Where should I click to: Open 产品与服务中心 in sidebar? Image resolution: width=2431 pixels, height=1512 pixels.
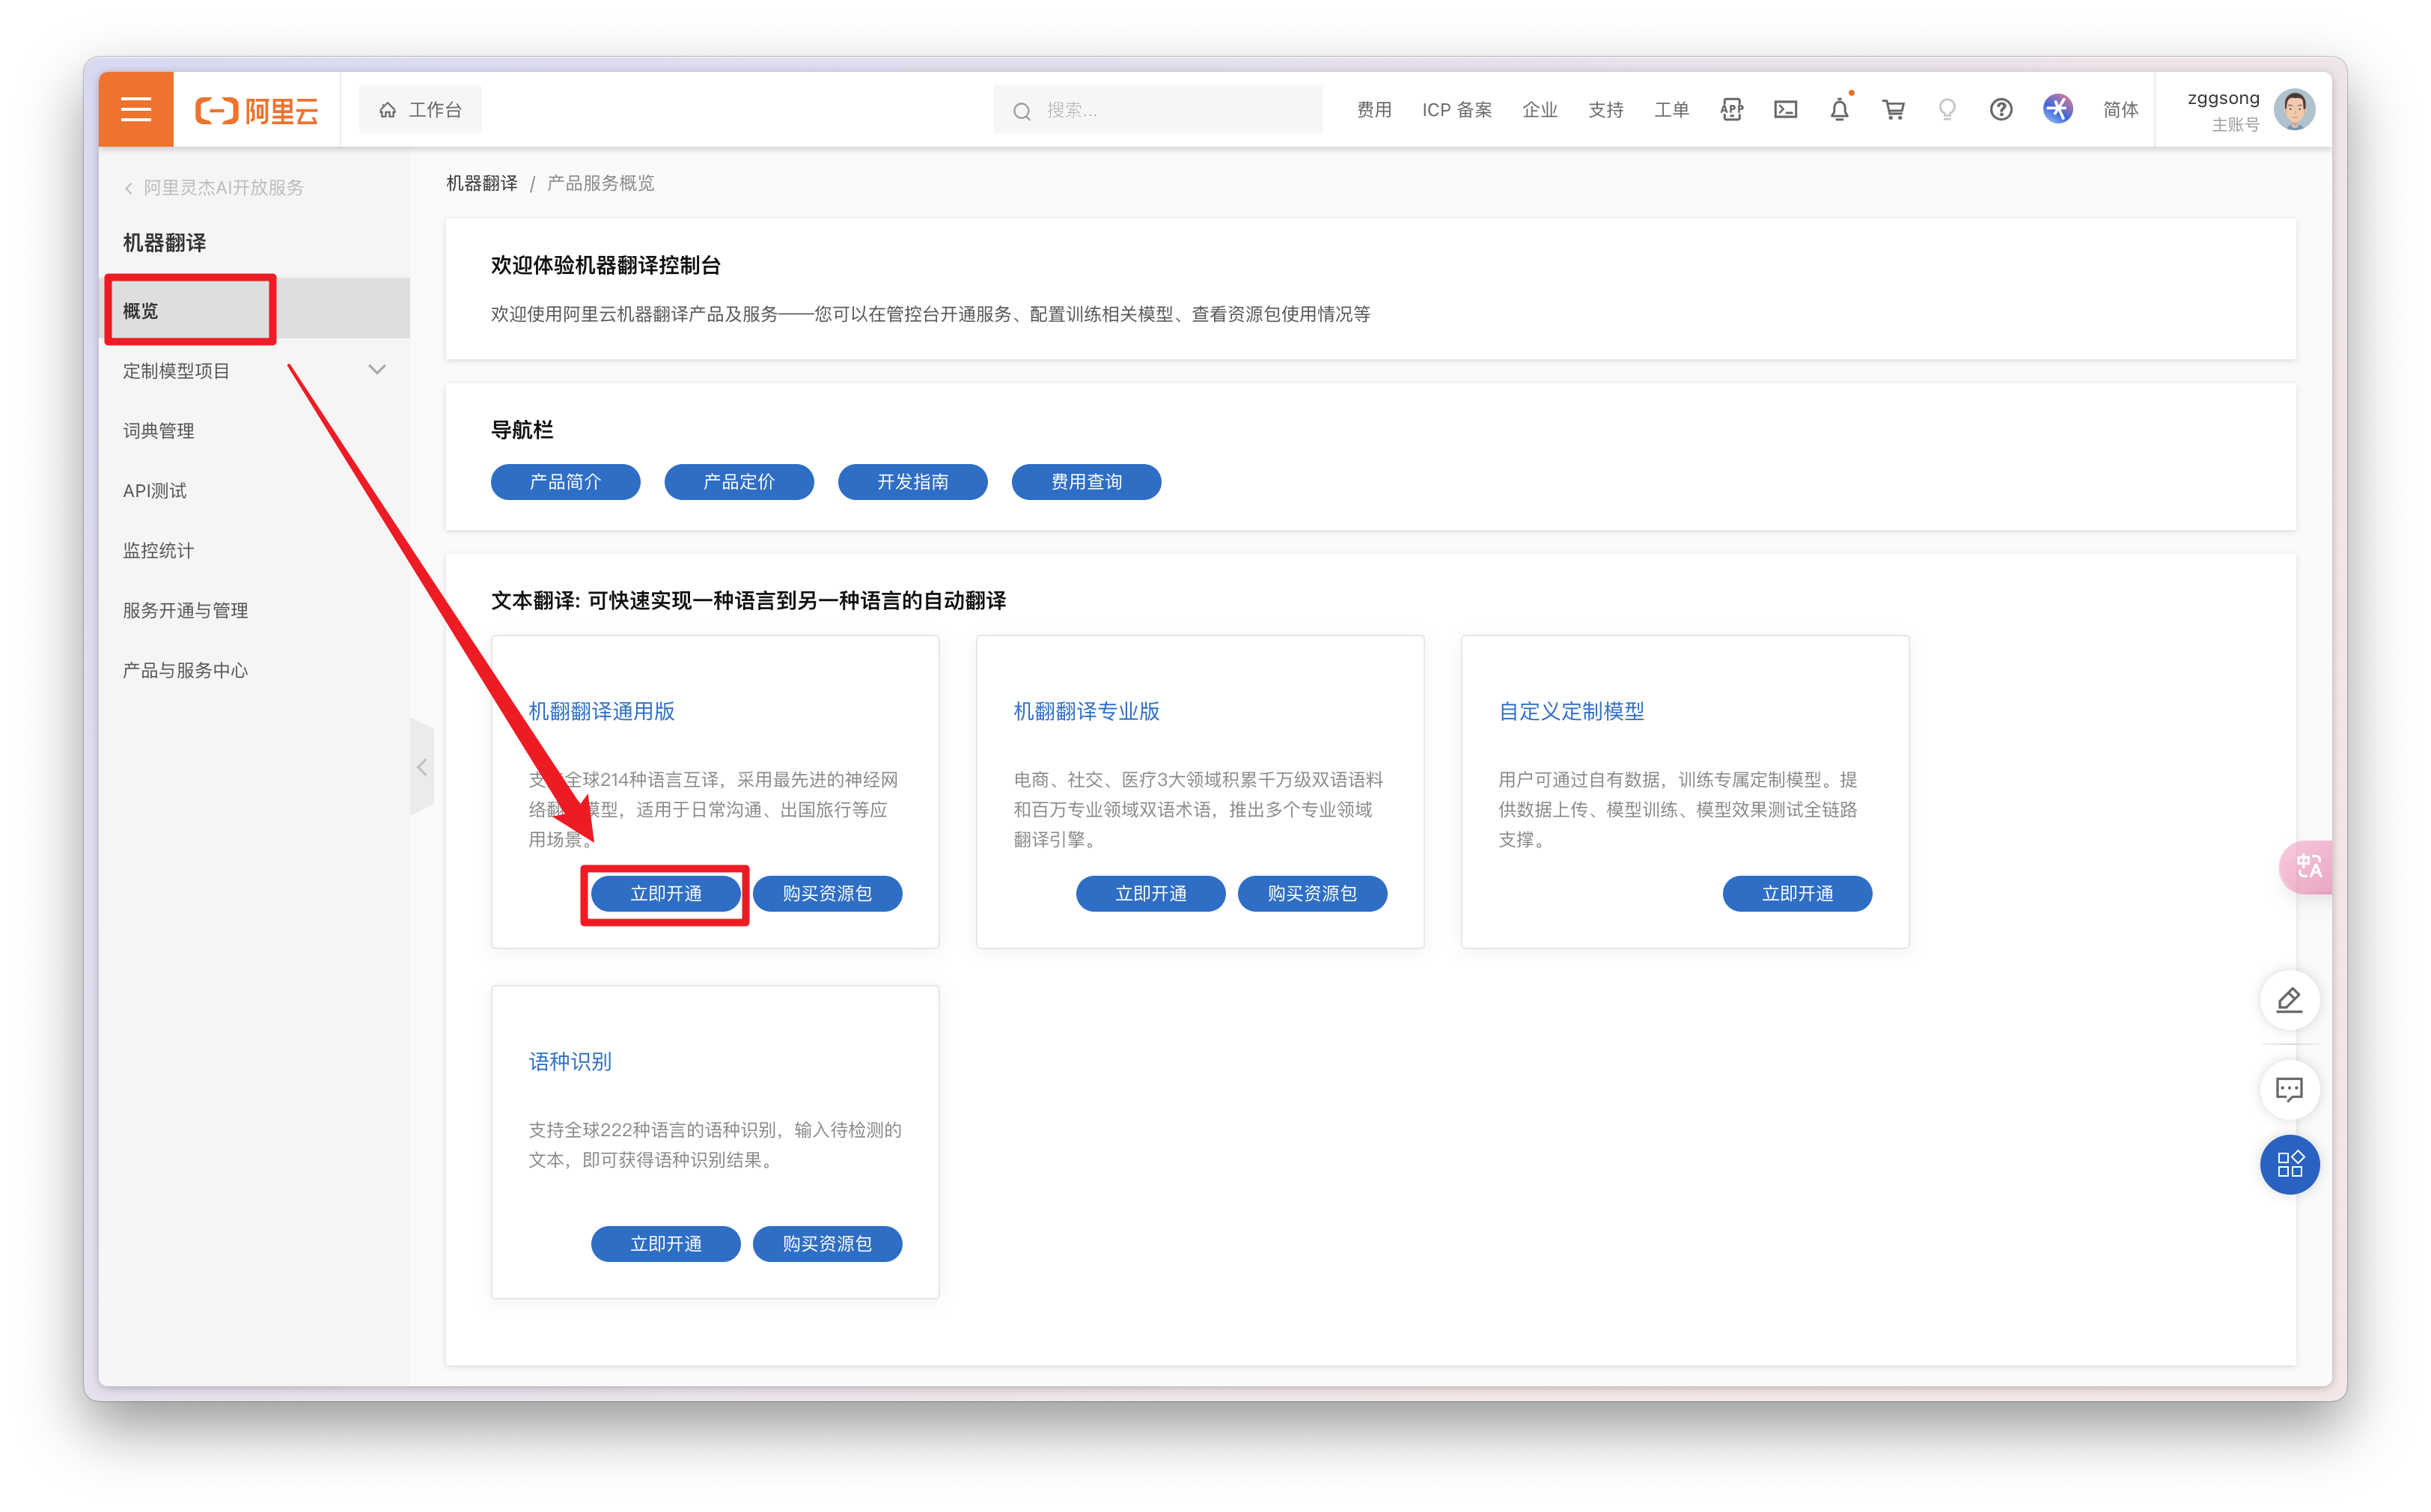coord(185,671)
